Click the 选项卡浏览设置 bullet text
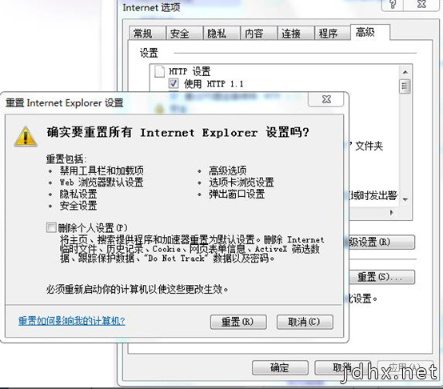Screen dimensions: 443x389 [241, 182]
